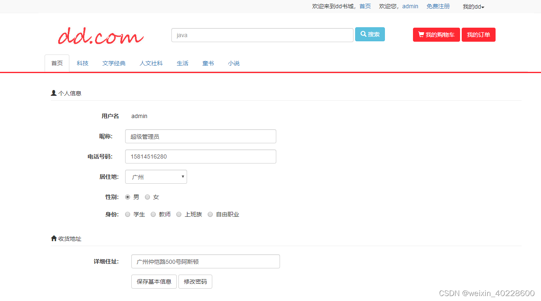Select the 女 gender radio button

tap(147, 197)
